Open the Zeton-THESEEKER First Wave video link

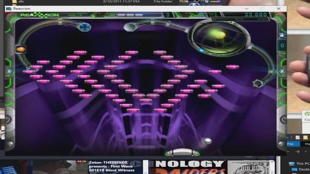coord(112,166)
